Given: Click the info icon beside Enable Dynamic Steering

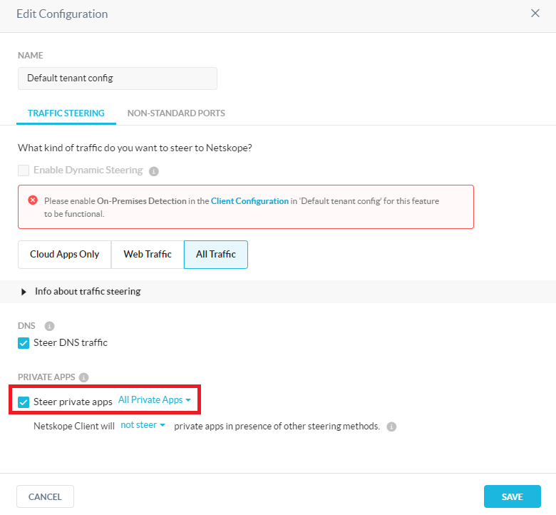Looking at the screenshot, I should pyautogui.click(x=153, y=171).
